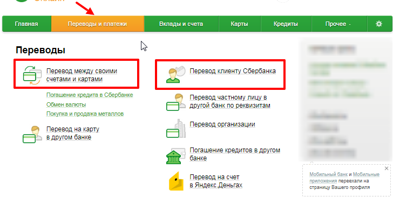The width and height of the screenshot is (393, 197).
Task: Click the bank building loan repayment icon
Action: [x=175, y=156]
